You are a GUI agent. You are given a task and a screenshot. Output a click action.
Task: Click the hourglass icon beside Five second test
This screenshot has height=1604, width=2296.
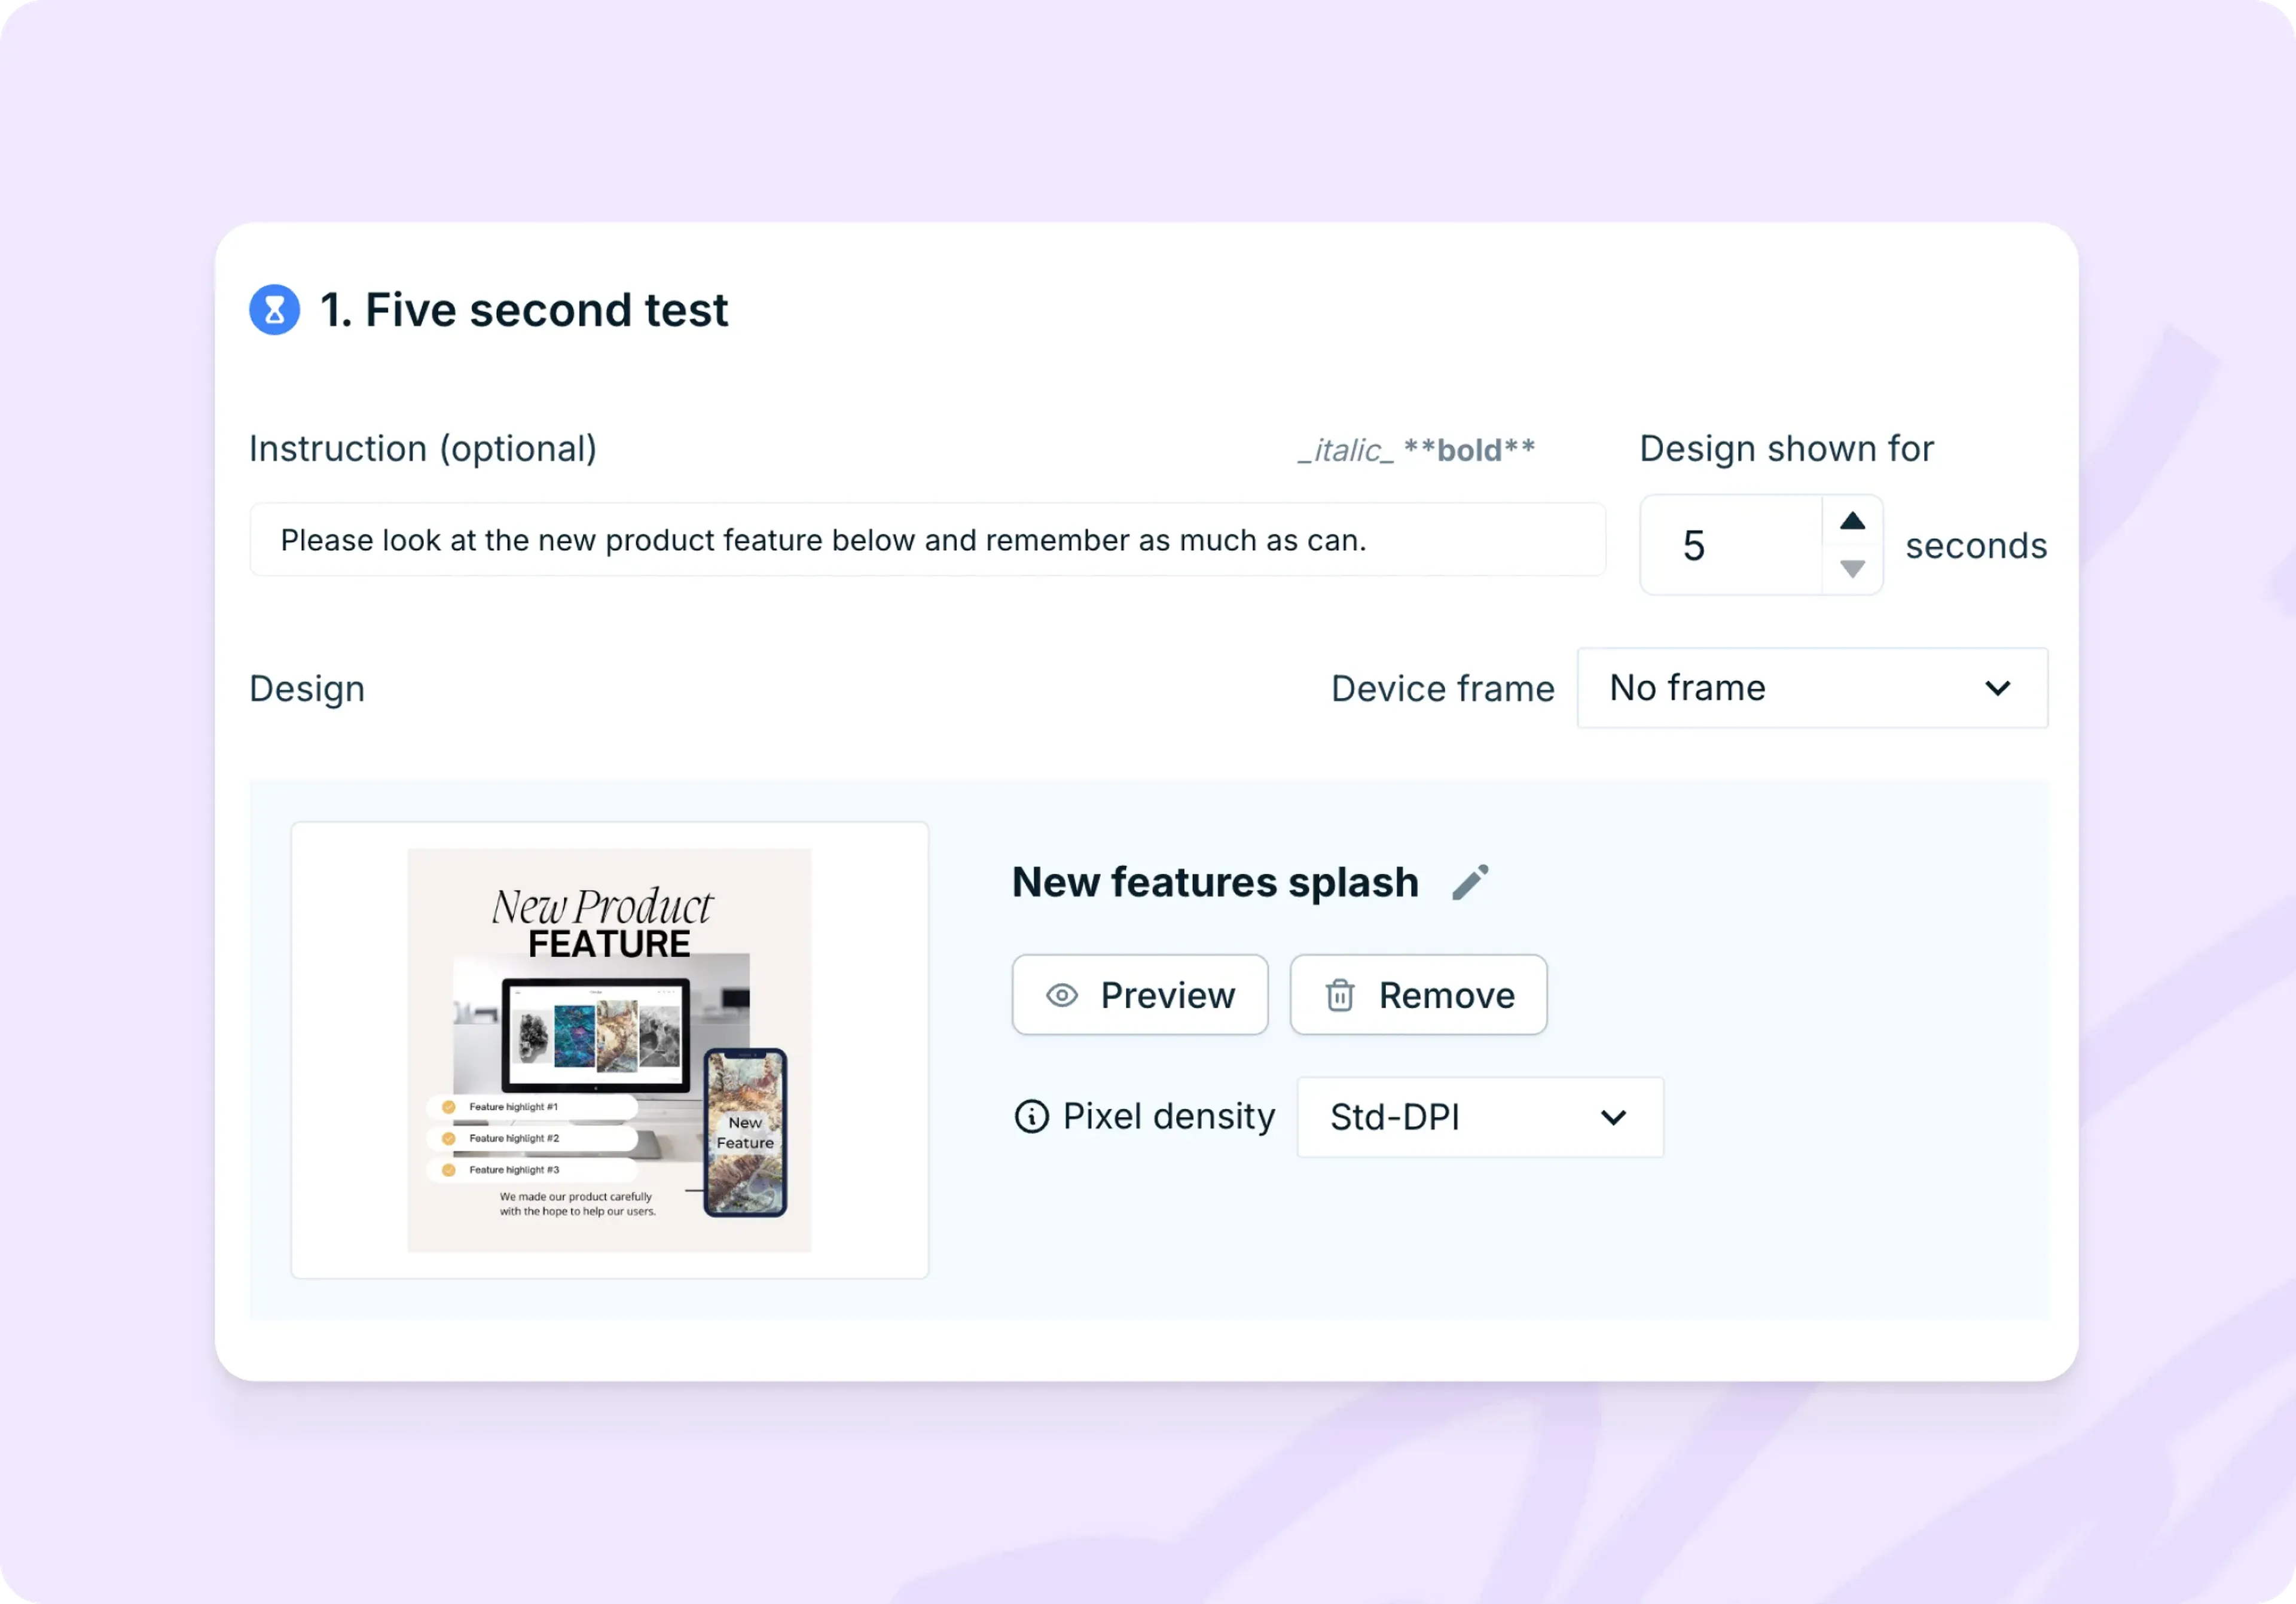point(275,310)
